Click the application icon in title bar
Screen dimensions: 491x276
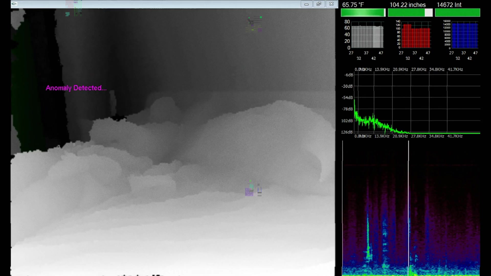tap(14, 4)
